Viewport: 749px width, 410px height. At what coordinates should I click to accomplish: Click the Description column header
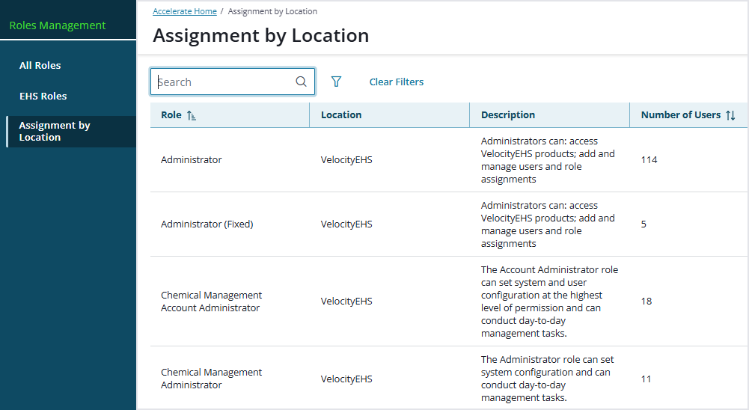click(508, 115)
